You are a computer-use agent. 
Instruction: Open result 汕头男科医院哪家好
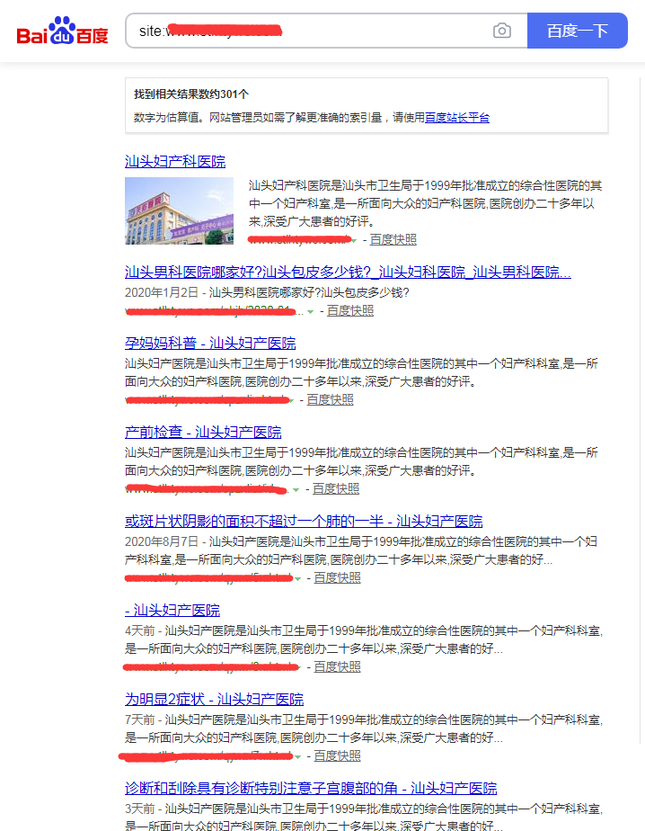pyautogui.click(x=348, y=273)
